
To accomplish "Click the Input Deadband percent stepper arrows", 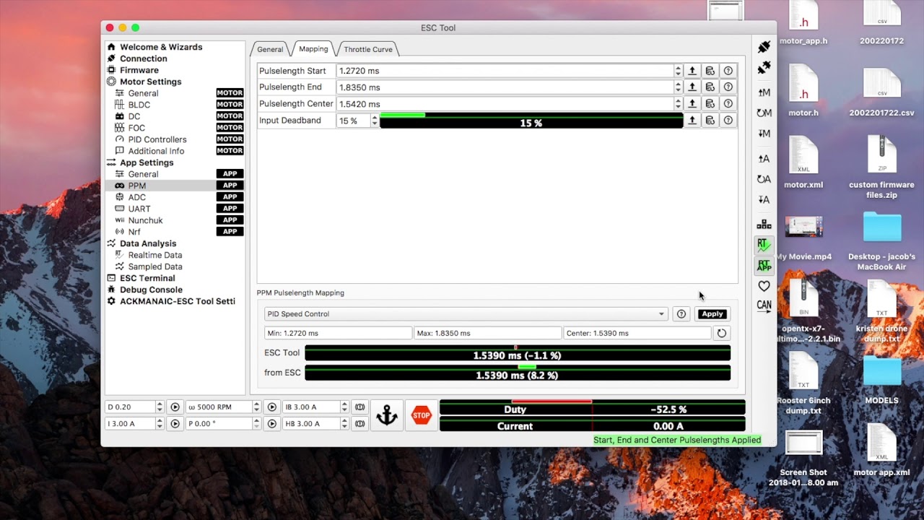I will [x=374, y=121].
